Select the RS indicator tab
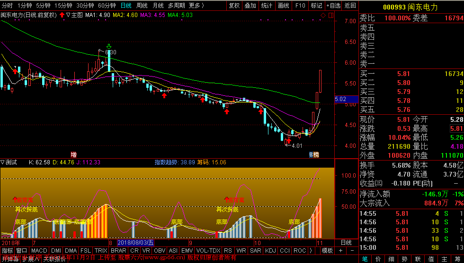The image size is (464, 263). 228,251
